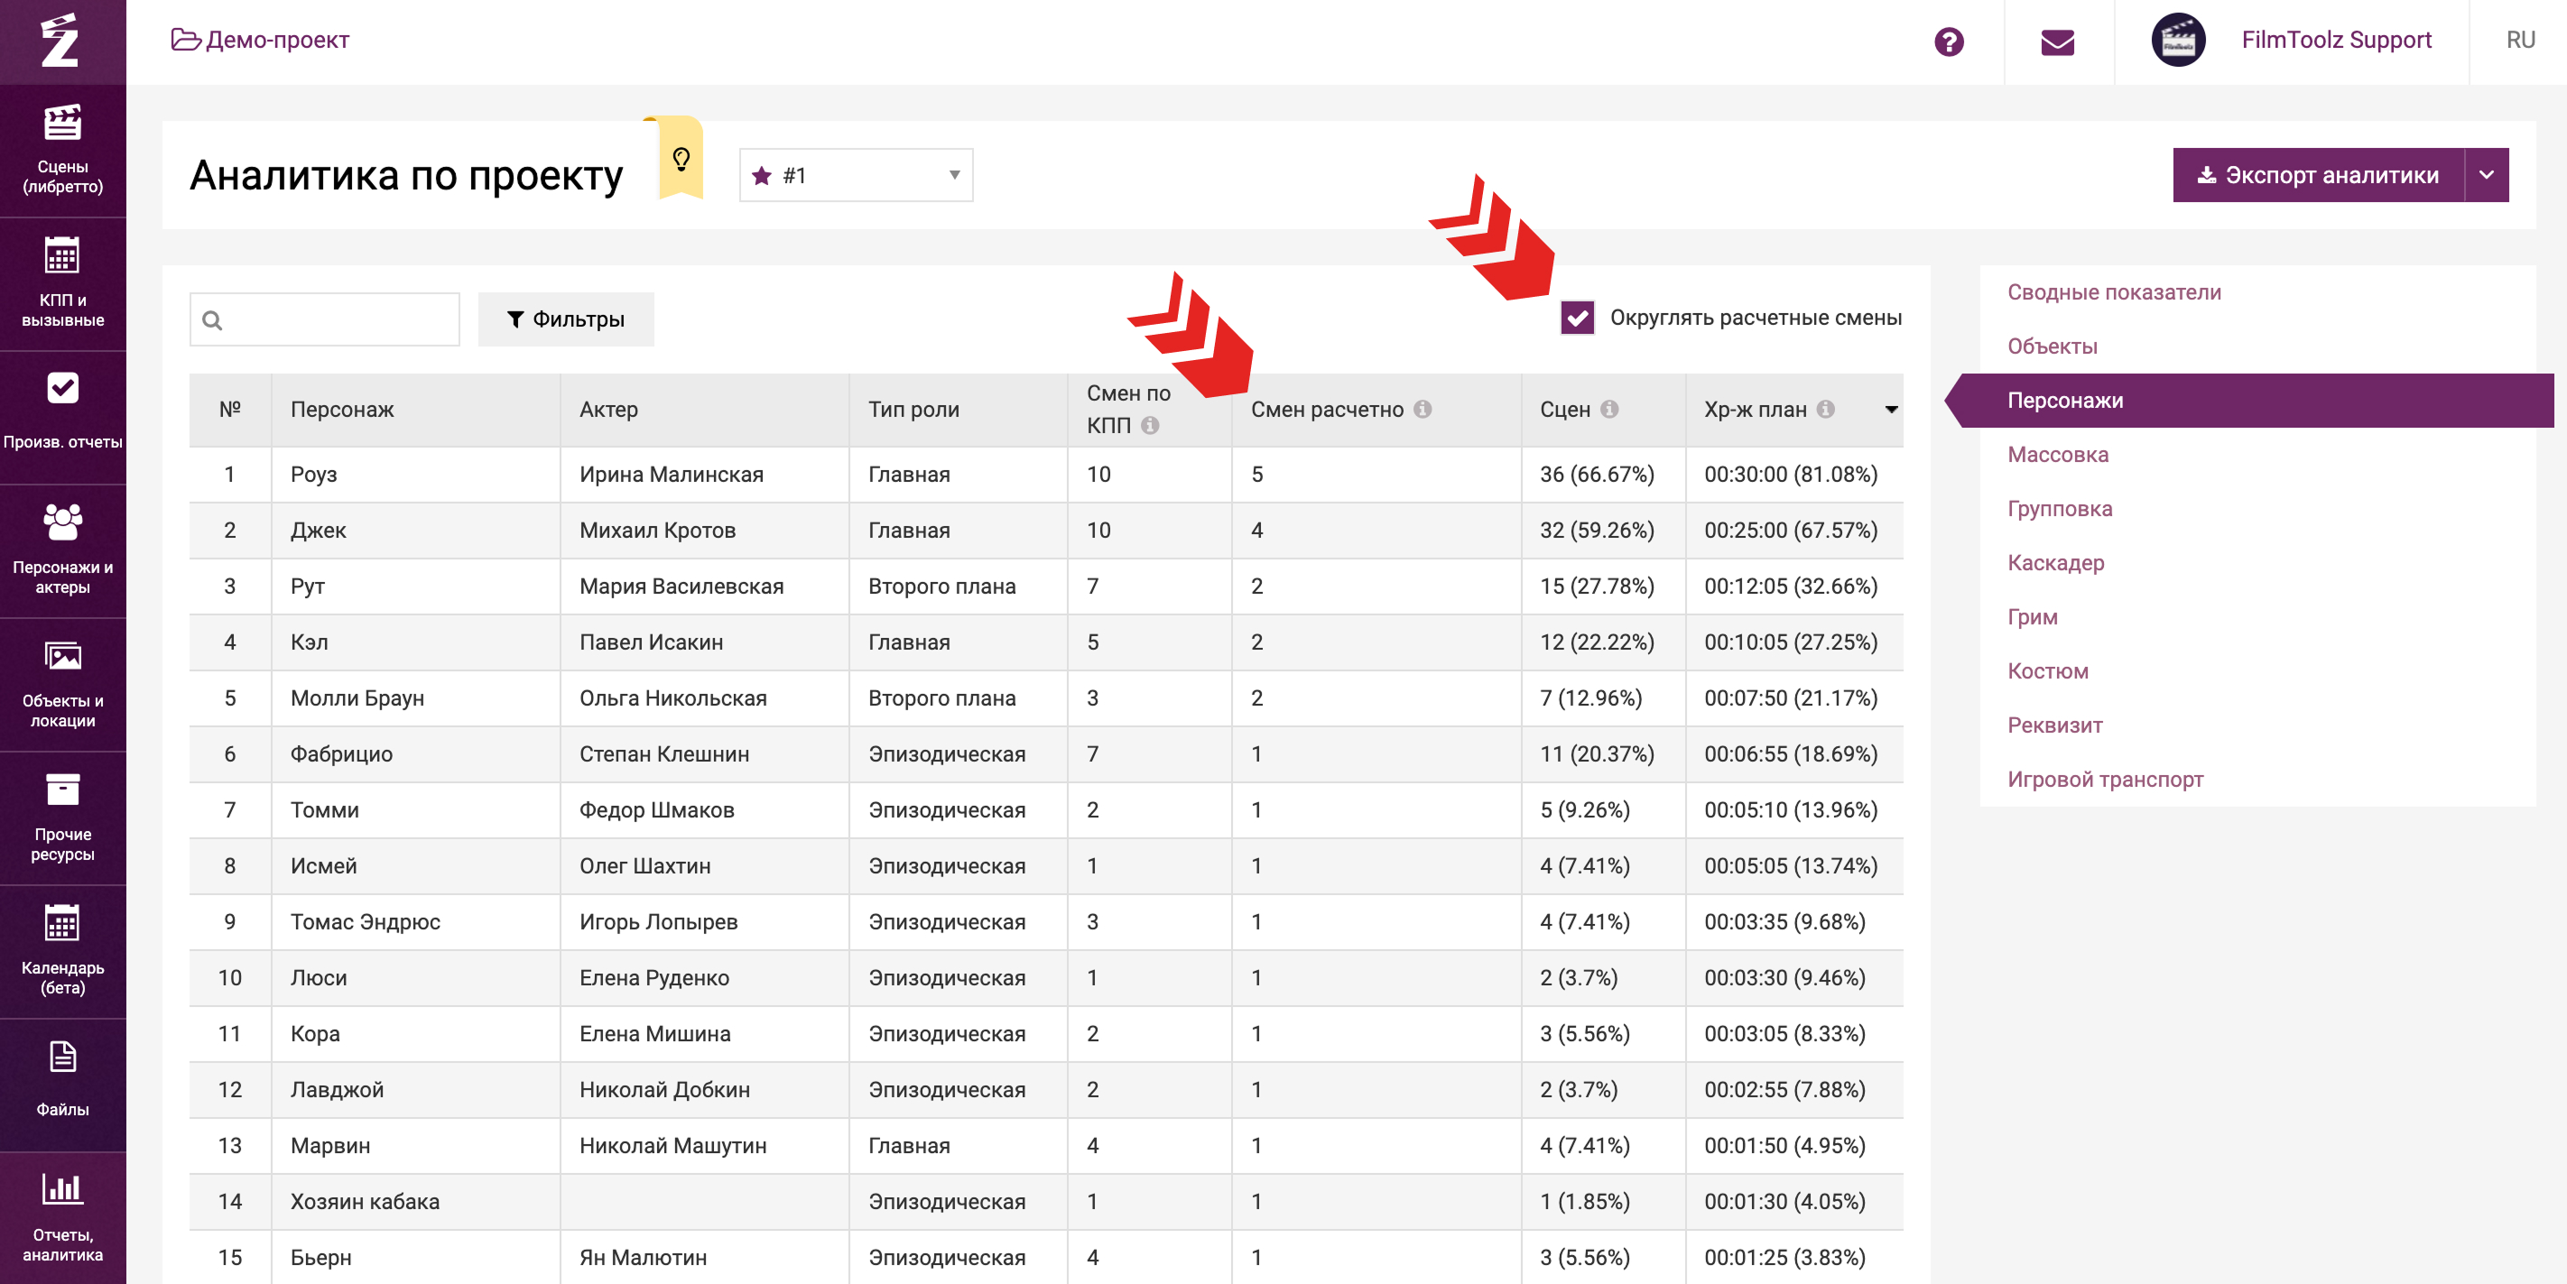The width and height of the screenshot is (2567, 1284).
Task: Click character Лавджой
Action: 337,1090
